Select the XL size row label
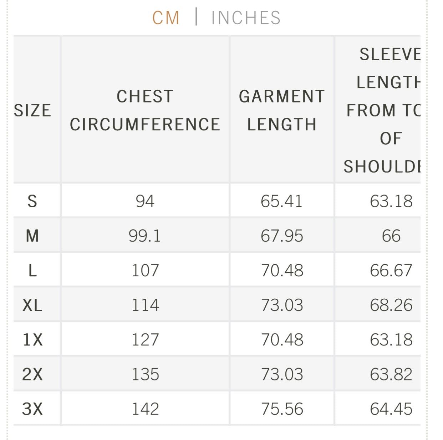The height and width of the screenshot is (440, 443). [32, 305]
